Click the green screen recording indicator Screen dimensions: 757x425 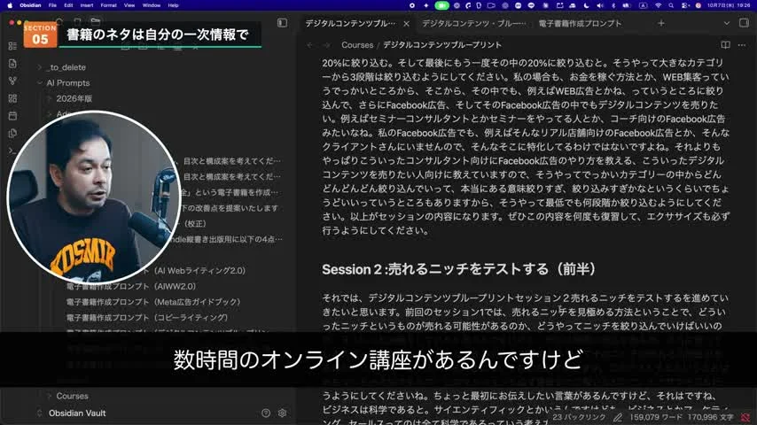click(441, 5)
